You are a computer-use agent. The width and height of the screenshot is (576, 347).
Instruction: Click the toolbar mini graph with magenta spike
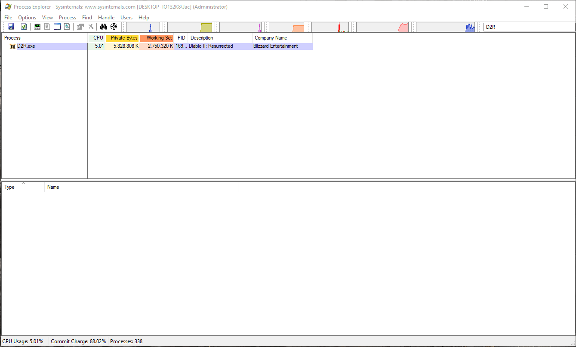pos(240,27)
